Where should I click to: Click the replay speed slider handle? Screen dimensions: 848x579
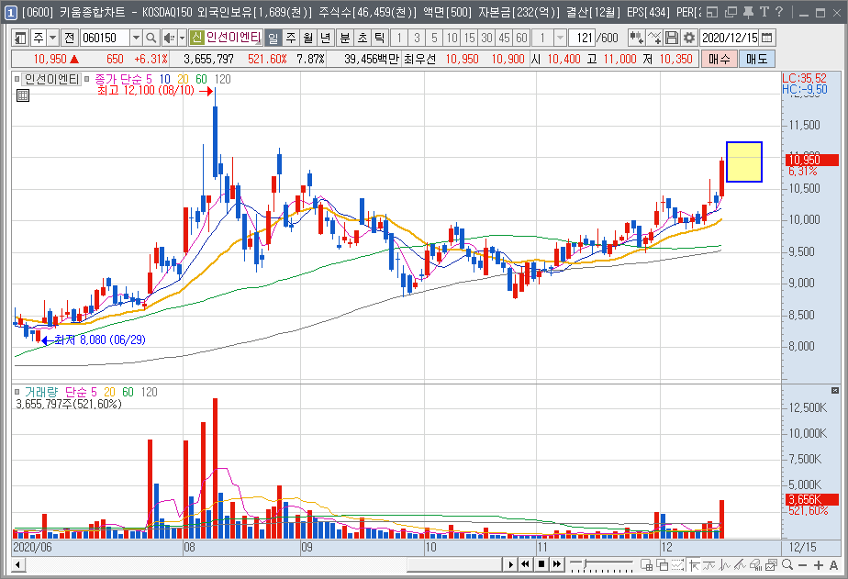point(584,564)
